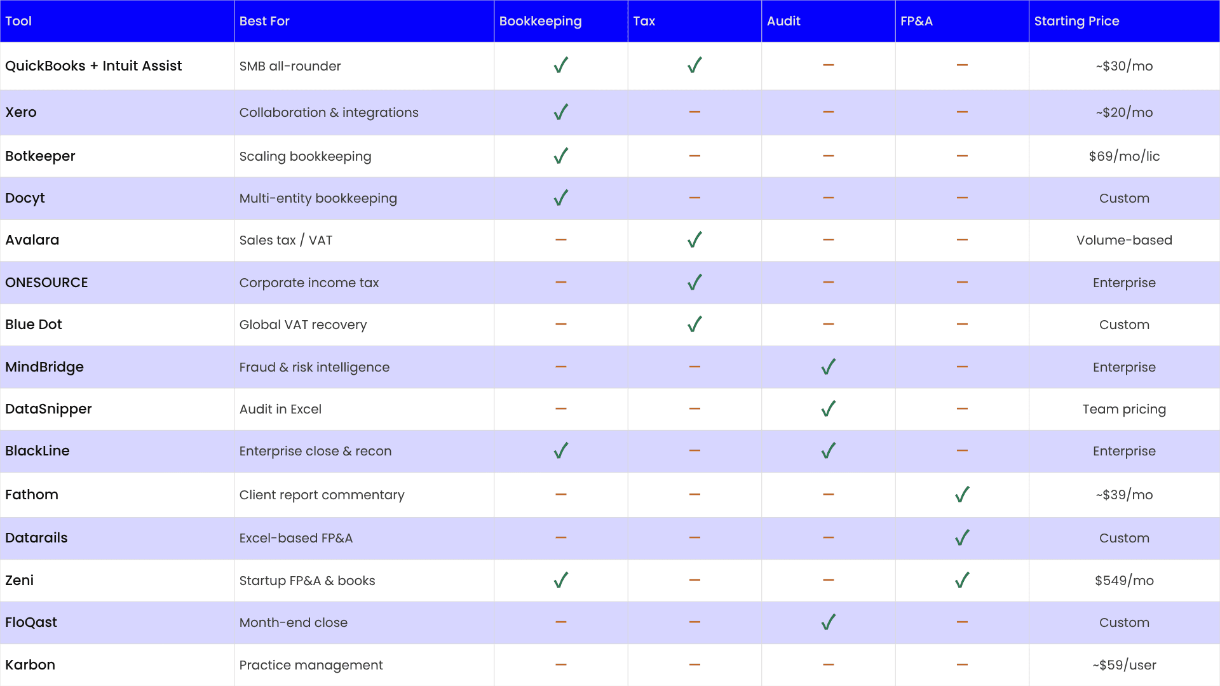The image size is (1220, 686).
Task: Select the Botkeeper tool name
Action: [40, 156]
